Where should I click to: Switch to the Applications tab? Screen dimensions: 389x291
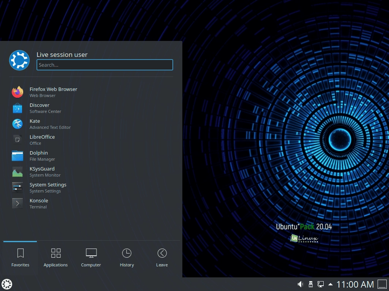click(55, 258)
